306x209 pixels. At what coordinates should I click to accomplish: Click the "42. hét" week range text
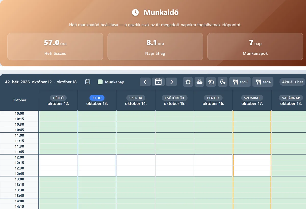click(41, 82)
